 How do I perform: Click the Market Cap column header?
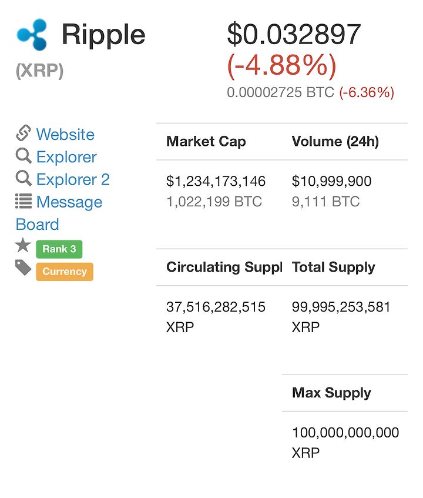click(206, 141)
